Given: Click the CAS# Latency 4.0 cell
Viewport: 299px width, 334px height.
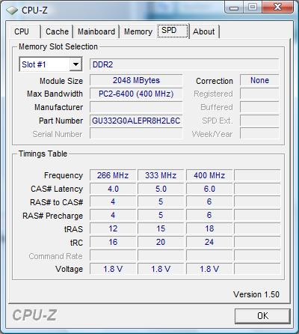Looking at the screenshot, I should click(x=113, y=189).
